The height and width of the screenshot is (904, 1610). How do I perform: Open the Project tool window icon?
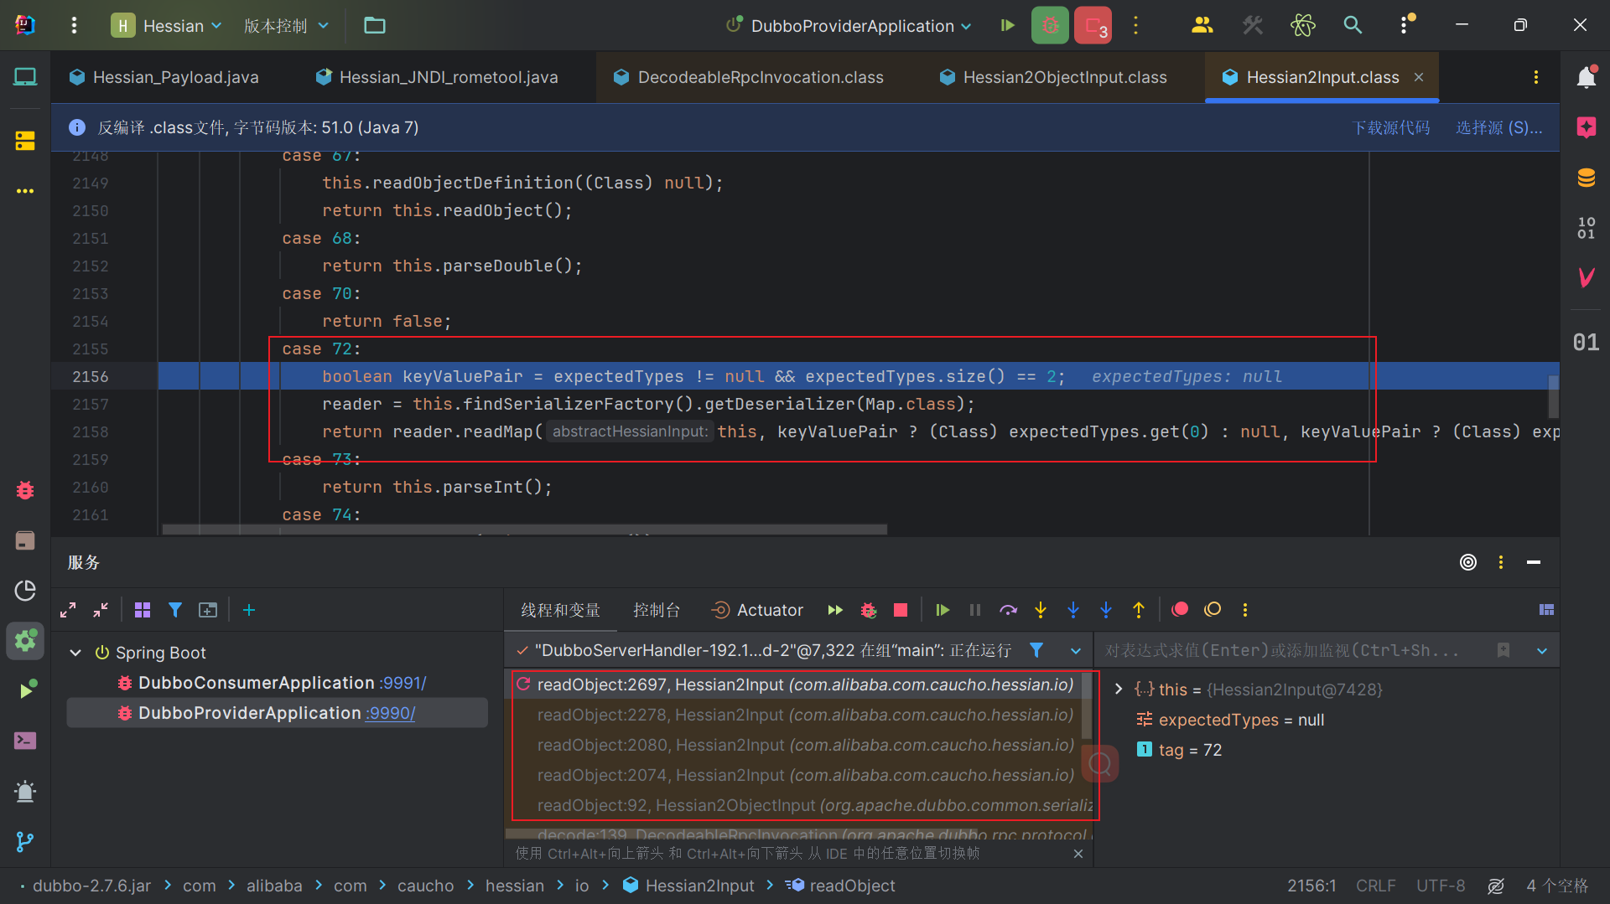(x=25, y=77)
